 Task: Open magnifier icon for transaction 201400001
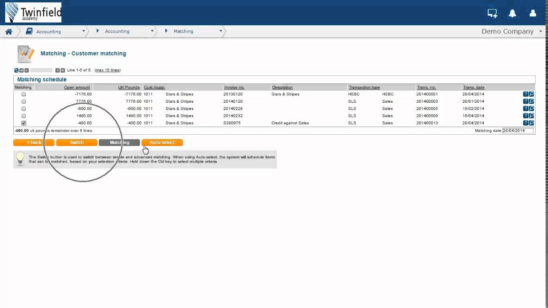coord(531,94)
